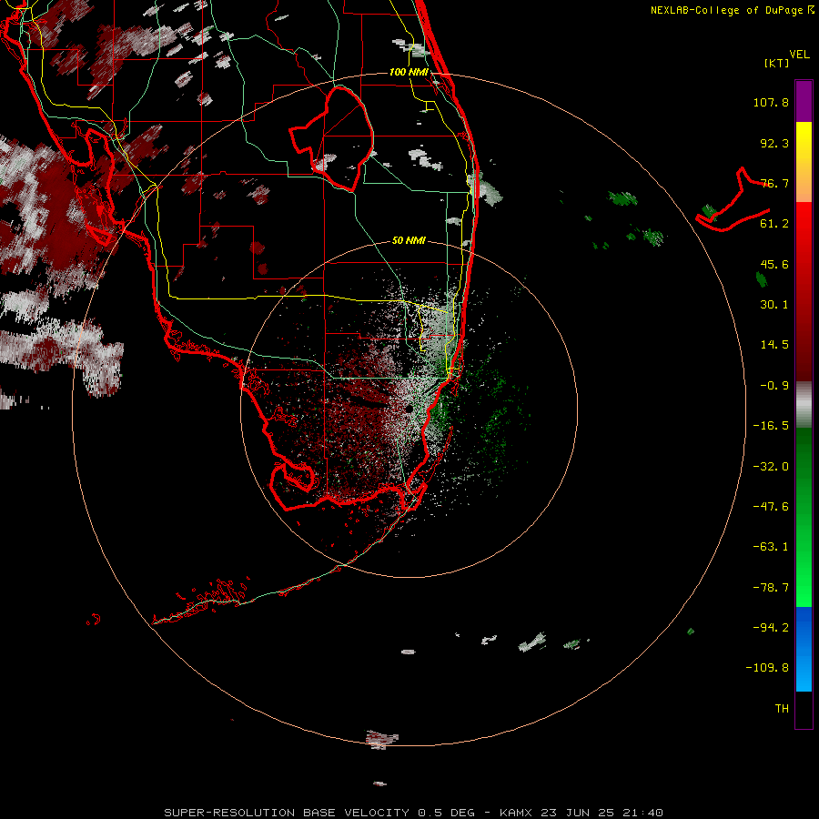The width and height of the screenshot is (819, 819).
Task: Click the 50 NMI range ring label
Action: (x=409, y=241)
